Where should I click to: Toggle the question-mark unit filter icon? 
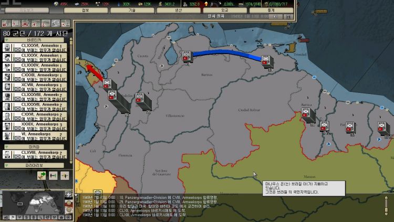coord(16,24)
